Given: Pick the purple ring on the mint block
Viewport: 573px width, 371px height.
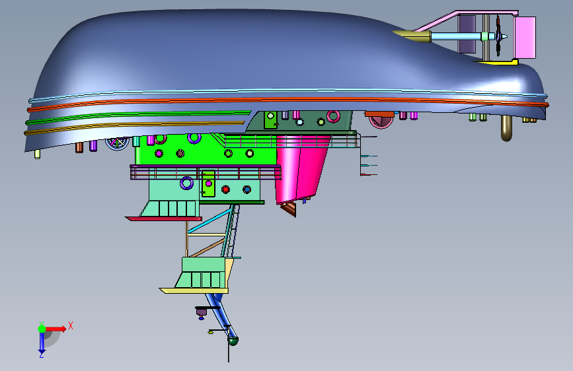Looking at the screenshot, I should click(x=187, y=183).
